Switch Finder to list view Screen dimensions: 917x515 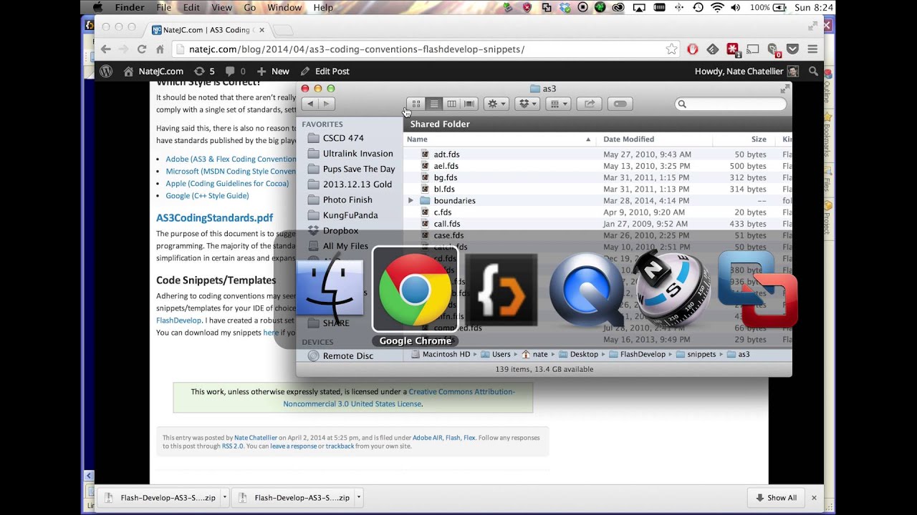434,104
